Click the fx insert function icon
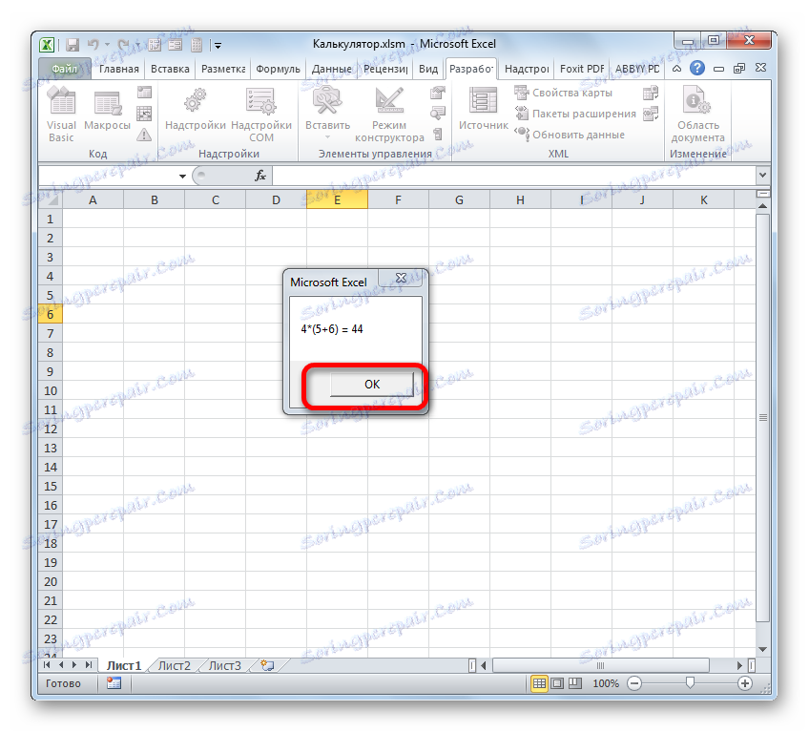Screen dimensions: 809x732 point(260,176)
